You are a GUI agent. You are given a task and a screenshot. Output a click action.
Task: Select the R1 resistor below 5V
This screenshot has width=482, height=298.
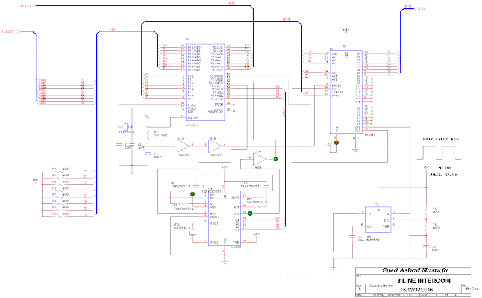148,134
